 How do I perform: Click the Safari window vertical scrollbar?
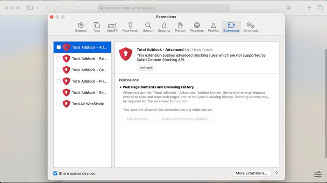click(326, 103)
